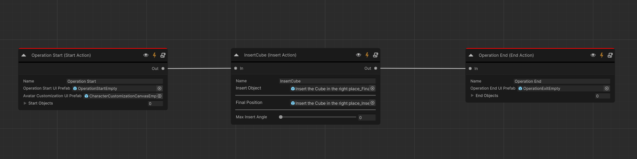Open object picker for Operation End UI Prefab
Viewport: 637px width, 159px height.
607,88
